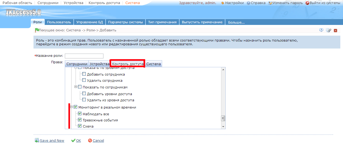
Task: Click the Справка link text
Action: pyautogui.click(x=258, y=3)
